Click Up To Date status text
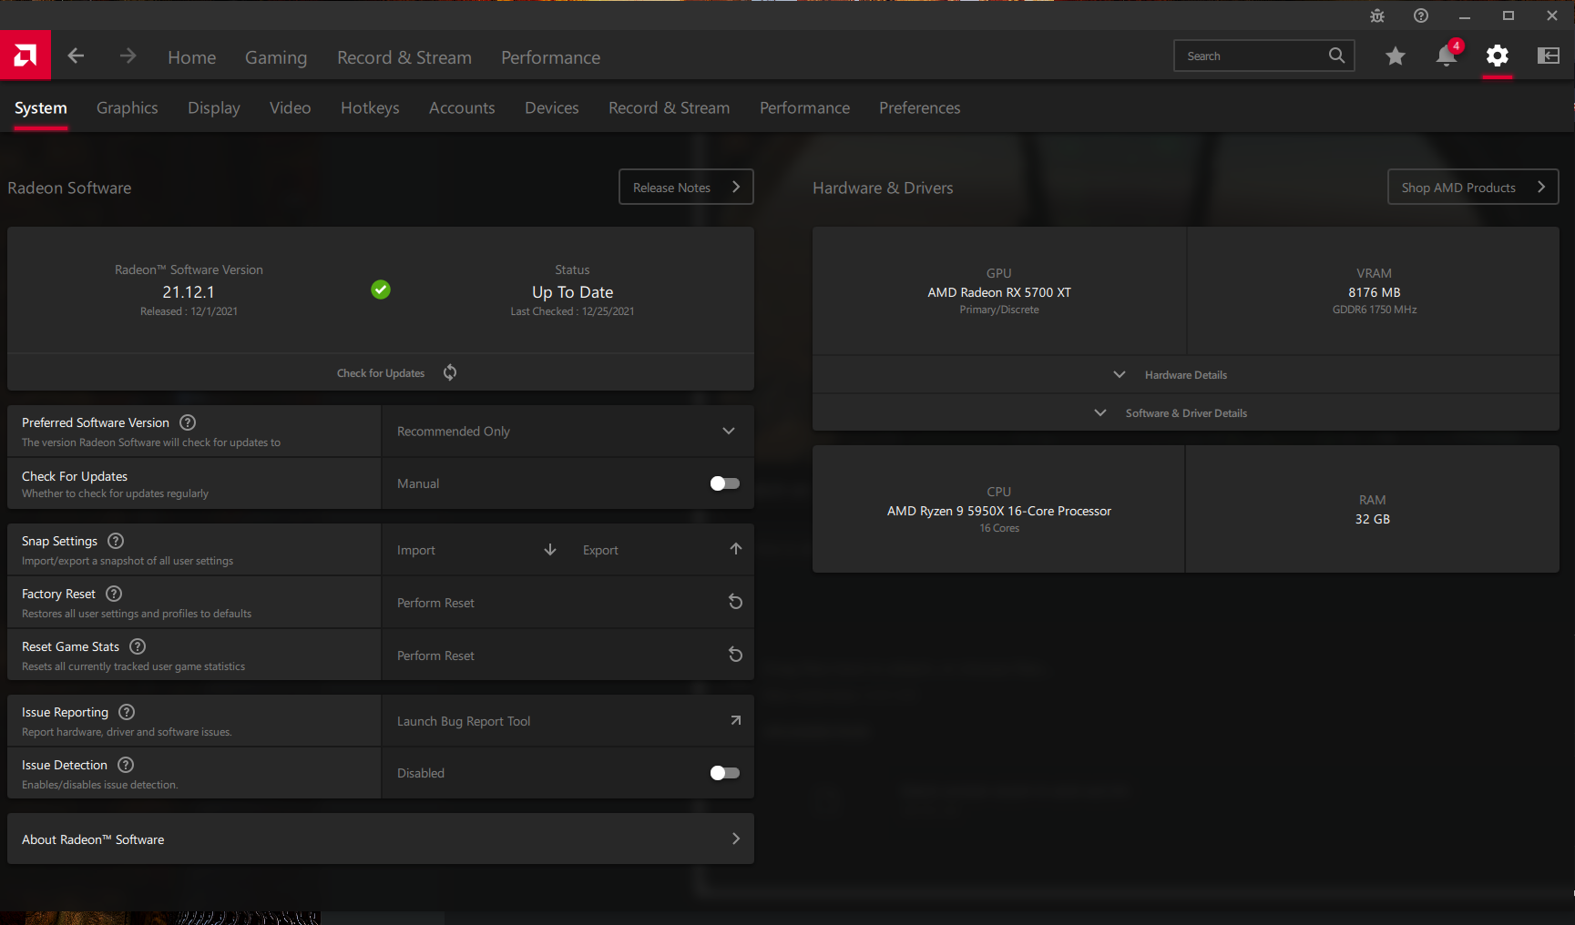1575x925 pixels. 573,292
